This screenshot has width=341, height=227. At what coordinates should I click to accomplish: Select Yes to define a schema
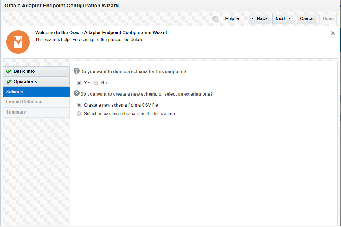[x=79, y=83]
